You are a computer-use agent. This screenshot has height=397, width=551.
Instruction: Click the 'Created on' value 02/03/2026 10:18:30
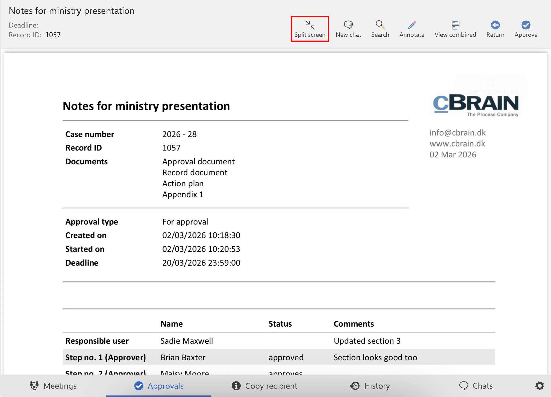[x=201, y=235]
